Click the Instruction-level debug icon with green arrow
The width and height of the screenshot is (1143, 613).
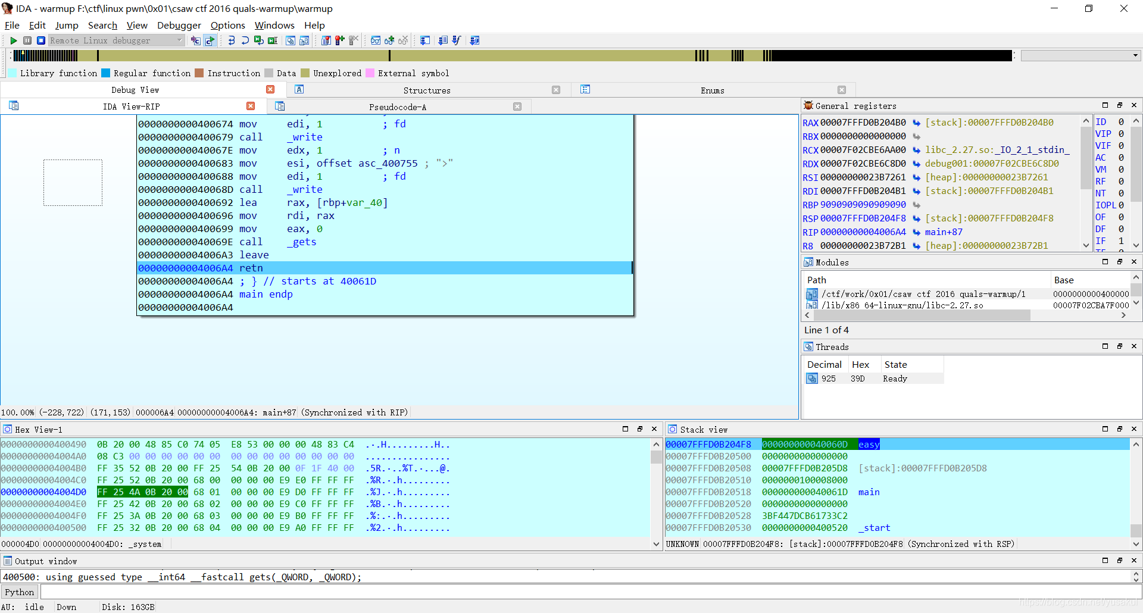[210, 40]
